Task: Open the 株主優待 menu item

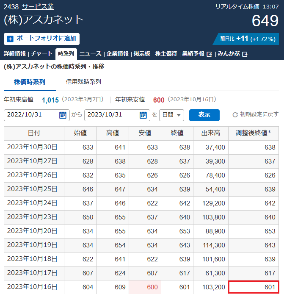Action: [x=166, y=54]
